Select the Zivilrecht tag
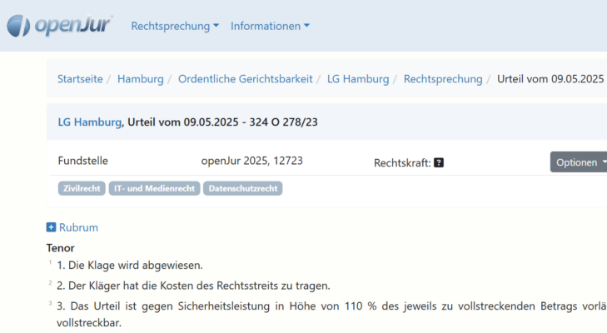The image size is (607, 333). (82, 189)
